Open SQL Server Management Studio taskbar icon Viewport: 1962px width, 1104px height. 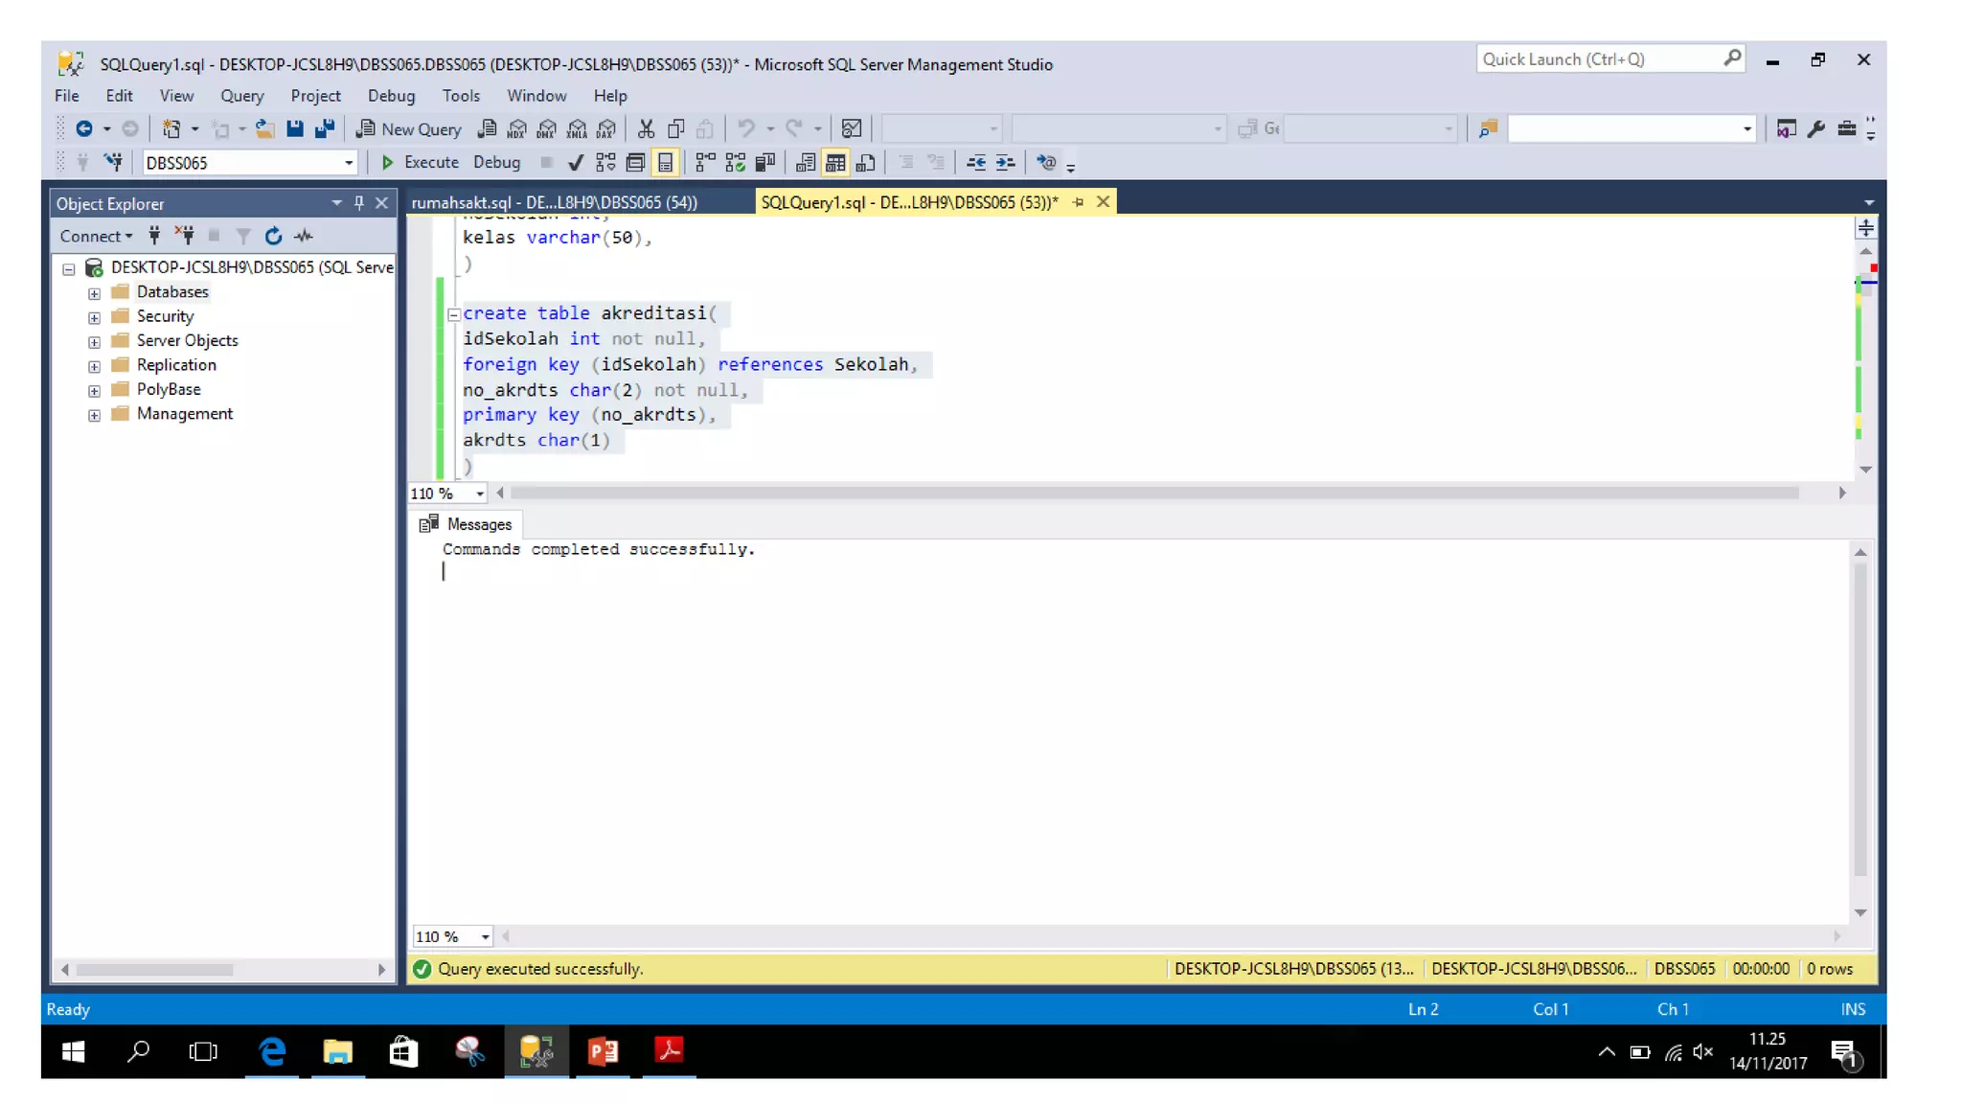[536, 1051]
